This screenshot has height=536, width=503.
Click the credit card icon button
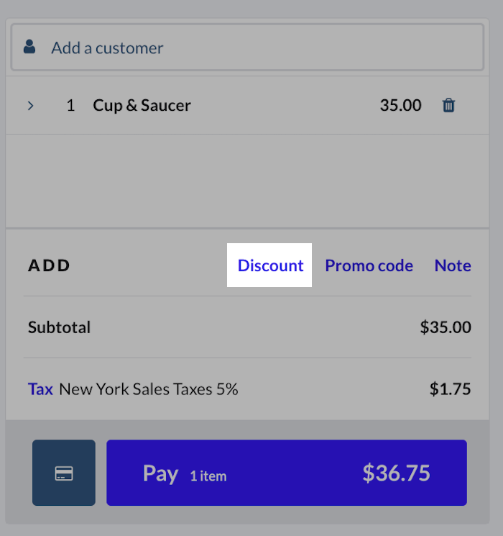pos(64,473)
